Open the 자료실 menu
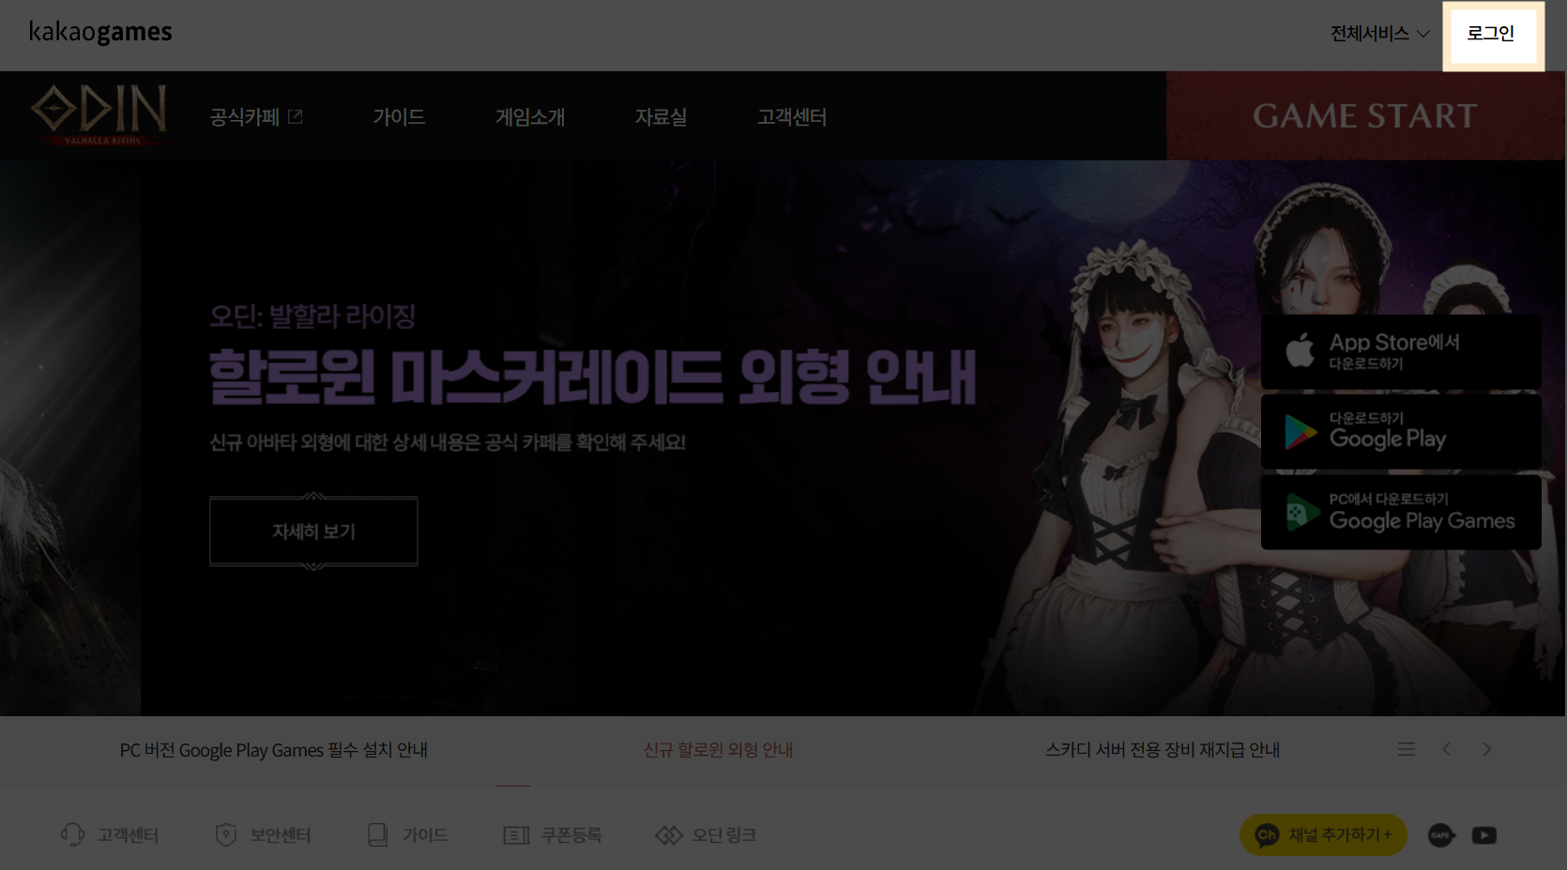Screen dimensions: 1567x870 pos(661,116)
